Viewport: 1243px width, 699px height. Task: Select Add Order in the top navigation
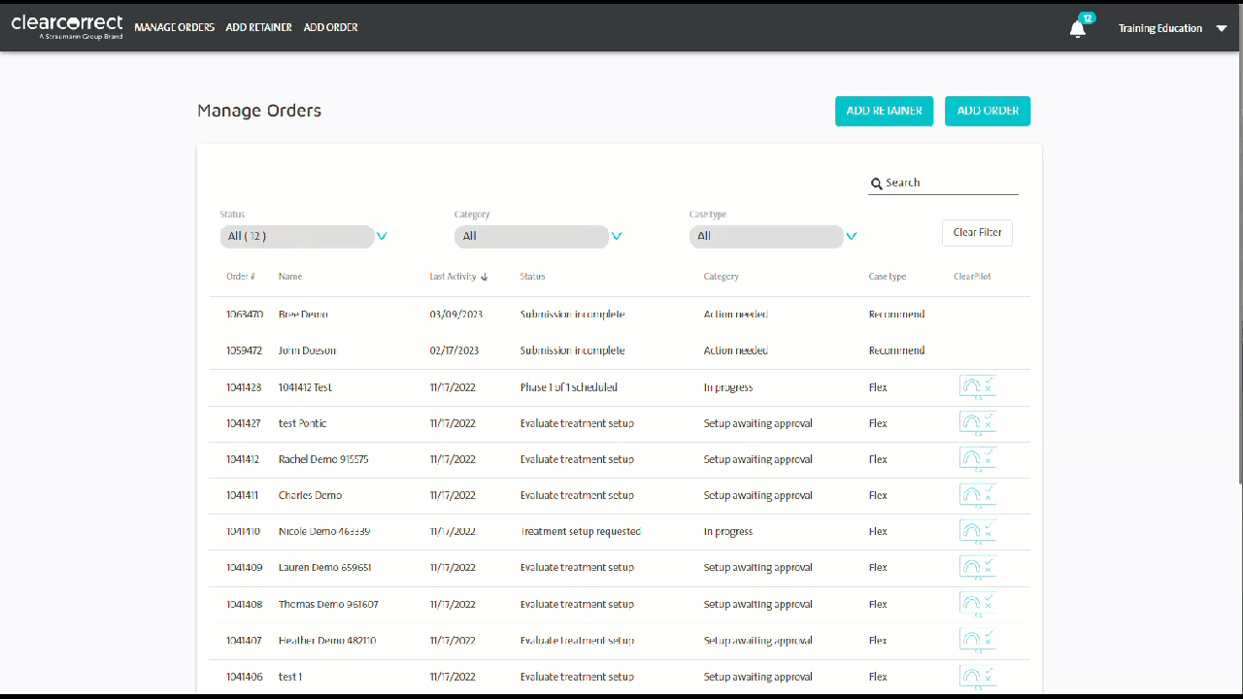point(330,27)
